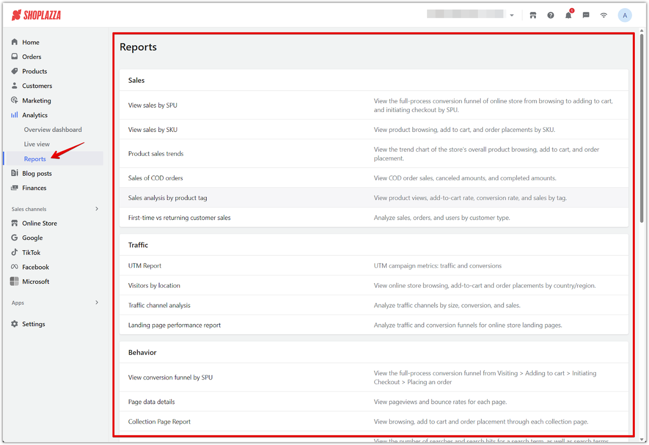Click the wifi signal icon
Viewport: 649px width, 445px height.
[x=604, y=15]
